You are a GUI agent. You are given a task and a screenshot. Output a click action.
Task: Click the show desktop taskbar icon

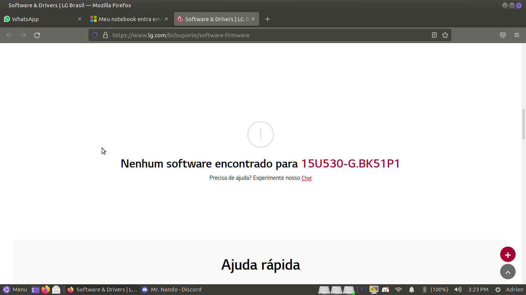35,290
